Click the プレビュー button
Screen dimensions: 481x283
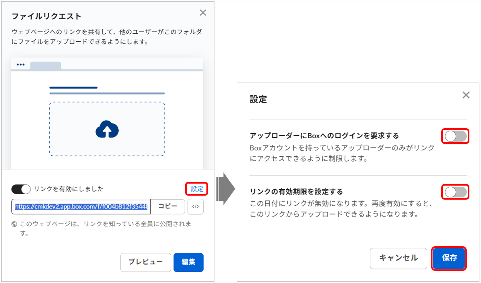(146, 262)
